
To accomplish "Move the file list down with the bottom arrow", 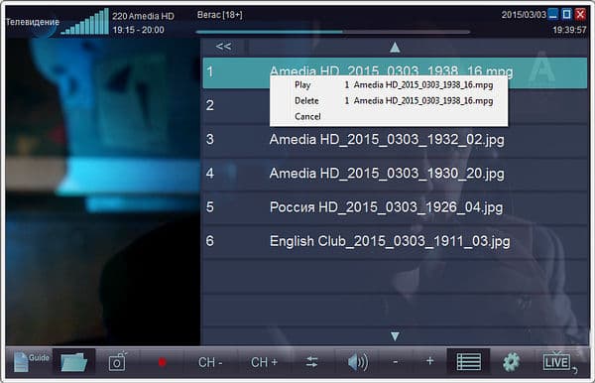I will coord(395,336).
